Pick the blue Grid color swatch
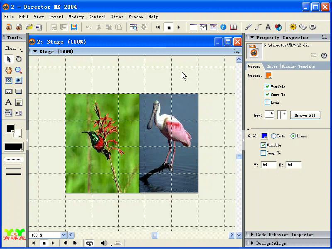 [x=264, y=136]
